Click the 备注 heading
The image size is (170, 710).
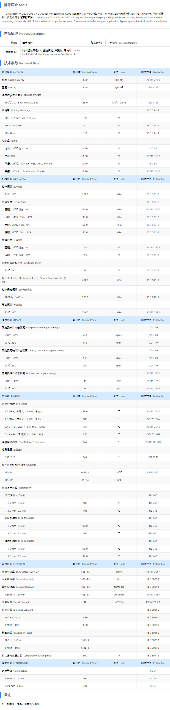(7, 695)
